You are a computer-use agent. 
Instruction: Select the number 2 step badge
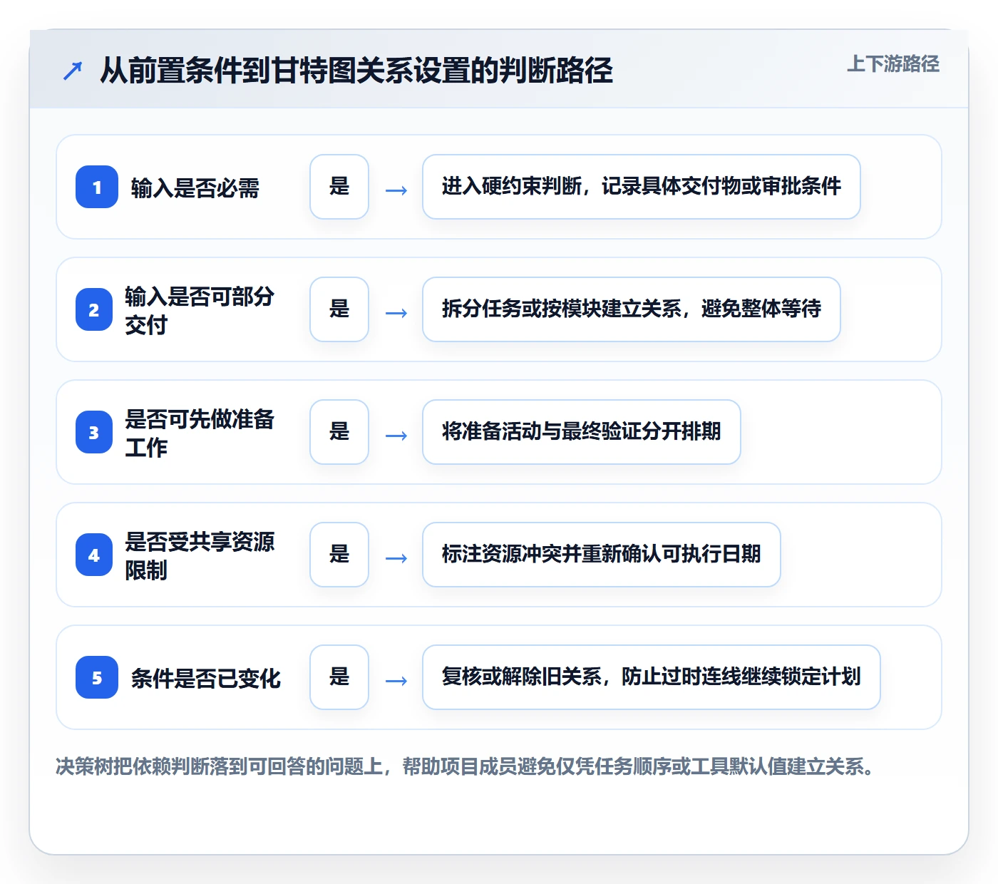tap(94, 309)
